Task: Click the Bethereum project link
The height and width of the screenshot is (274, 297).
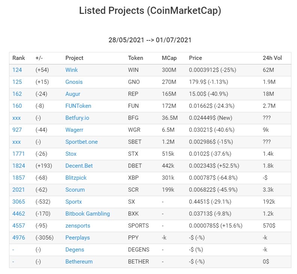Action: click(79, 262)
